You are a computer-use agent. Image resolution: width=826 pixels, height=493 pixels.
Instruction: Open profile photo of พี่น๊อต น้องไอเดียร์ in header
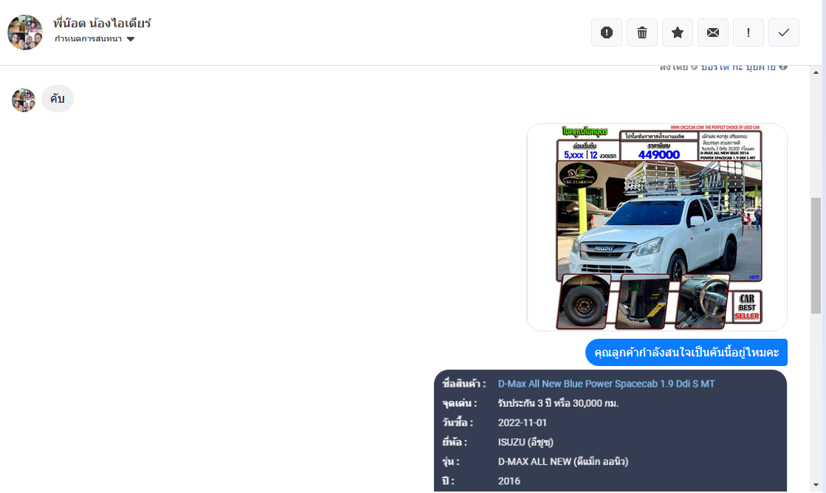click(x=25, y=32)
